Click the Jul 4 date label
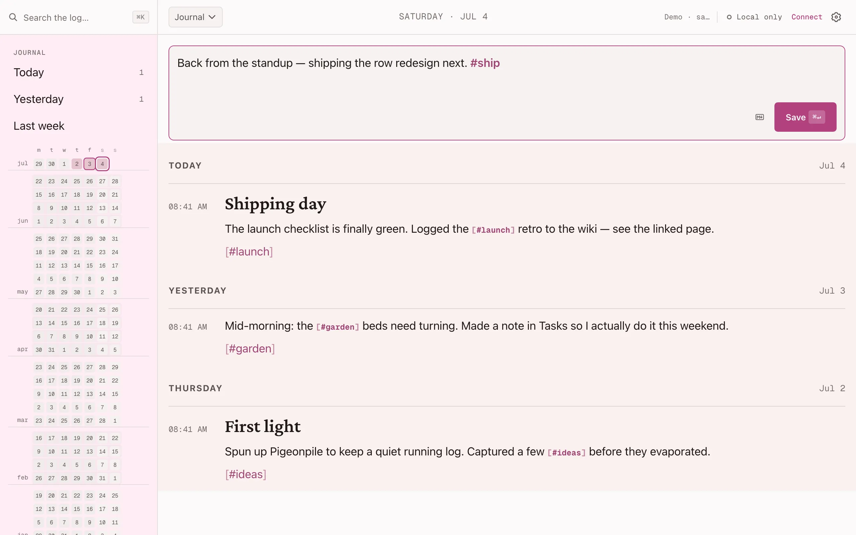856x535 pixels. [x=832, y=166]
